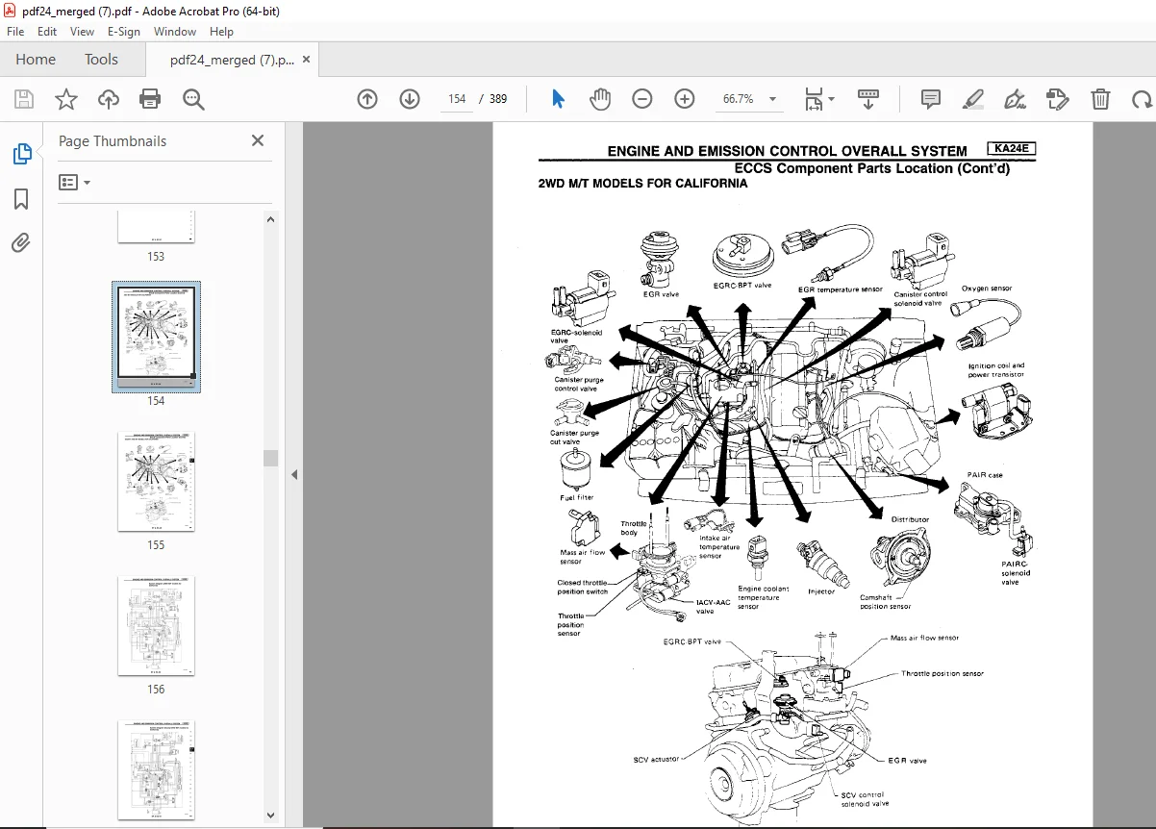Image resolution: width=1156 pixels, height=829 pixels.
Task: Collapse the navigation pane arrow
Action: pyautogui.click(x=294, y=474)
